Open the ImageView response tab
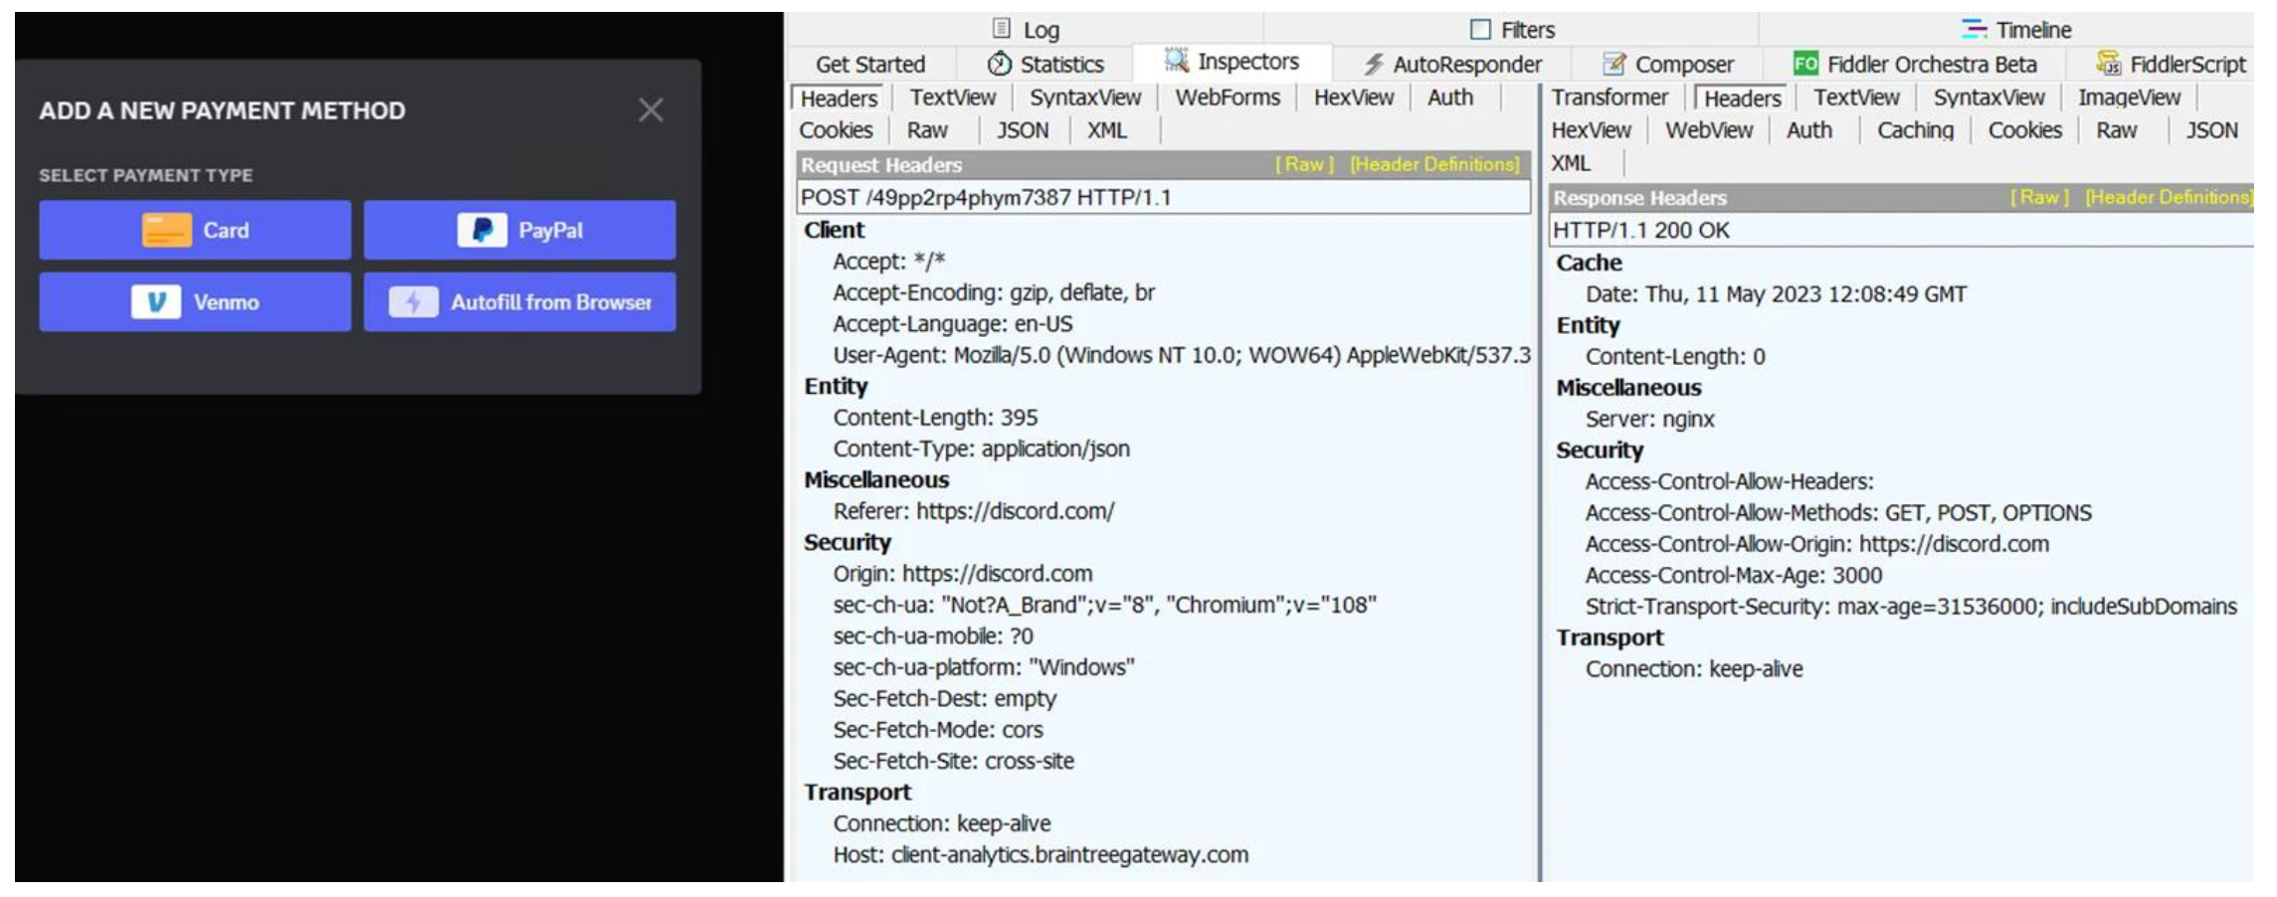The image size is (2277, 897). 2129,97
